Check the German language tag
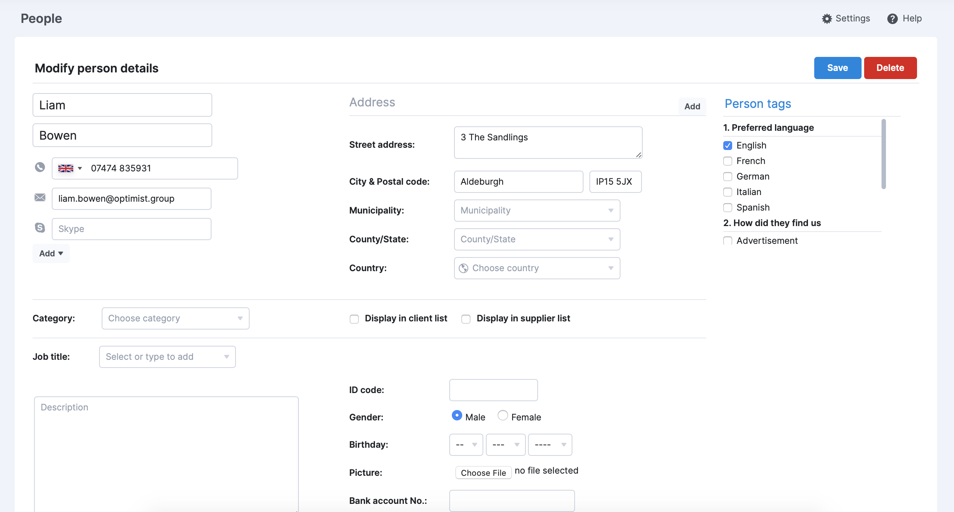The height and width of the screenshot is (512, 954). [727, 177]
